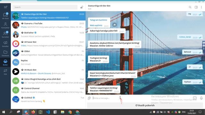Viewport: 205px width, 115px height.
Task: Open the Windows Start menu
Action: pyautogui.click(x=4, y=112)
